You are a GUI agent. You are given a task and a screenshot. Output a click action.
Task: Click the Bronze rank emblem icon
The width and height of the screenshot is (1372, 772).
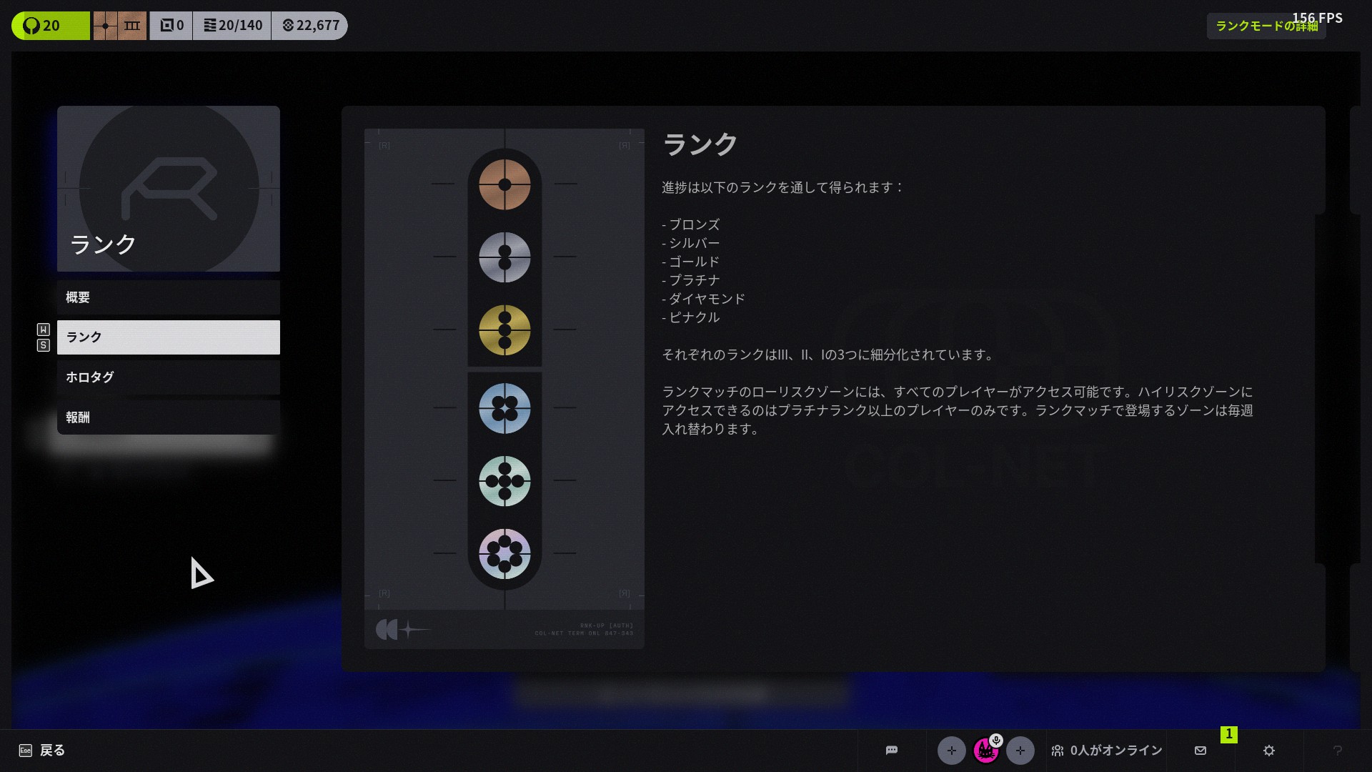(x=504, y=184)
